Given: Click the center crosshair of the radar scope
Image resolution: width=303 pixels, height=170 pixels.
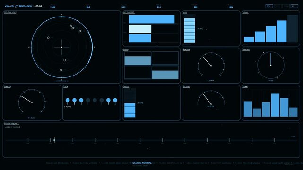Looking at the screenshot, I should tap(62, 47).
